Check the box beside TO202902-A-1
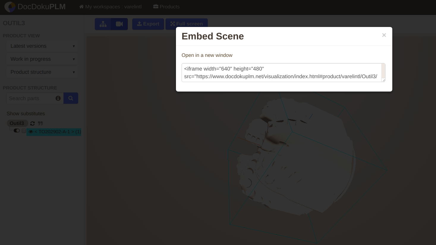Image resolution: width=436 pixels, height=245 pixels. [24, 131]
